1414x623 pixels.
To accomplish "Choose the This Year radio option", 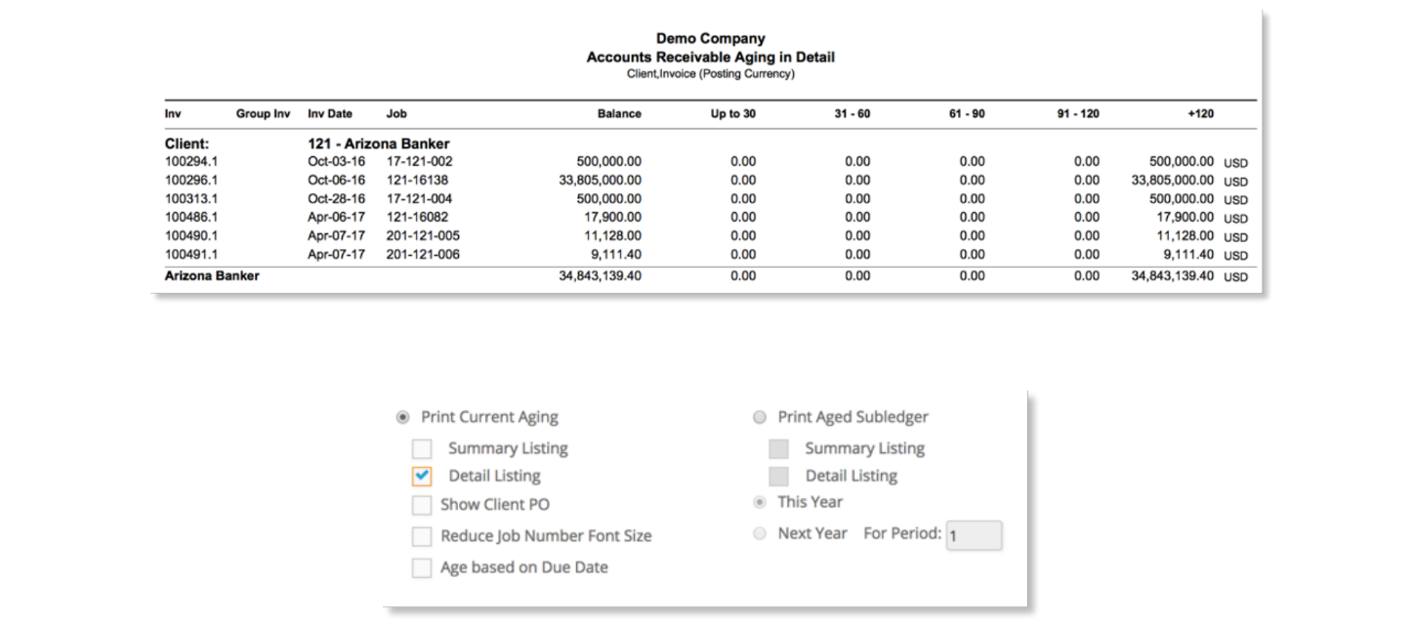I will point(760,502).
